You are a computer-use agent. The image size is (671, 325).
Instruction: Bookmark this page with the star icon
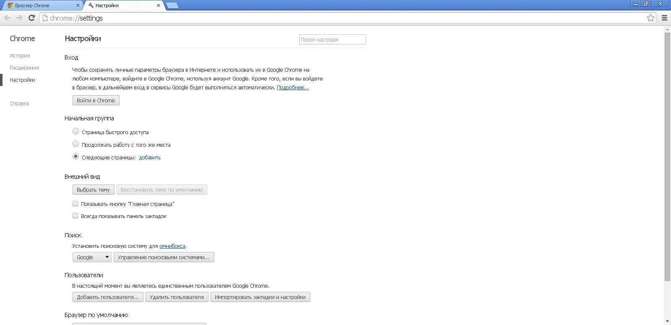tap(650, 18)
